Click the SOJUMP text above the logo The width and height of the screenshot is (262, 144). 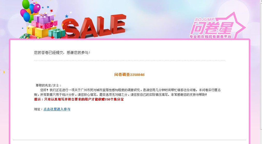tap(204, 19)
